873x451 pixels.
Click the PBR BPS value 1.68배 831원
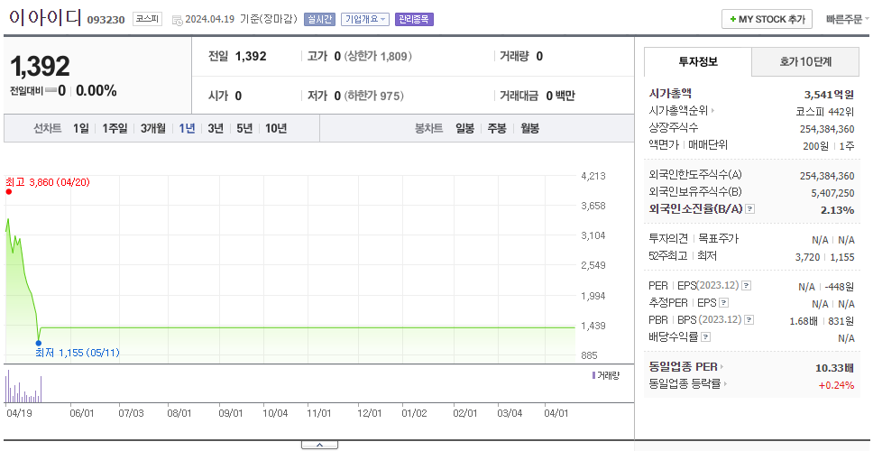coord(822,321)
